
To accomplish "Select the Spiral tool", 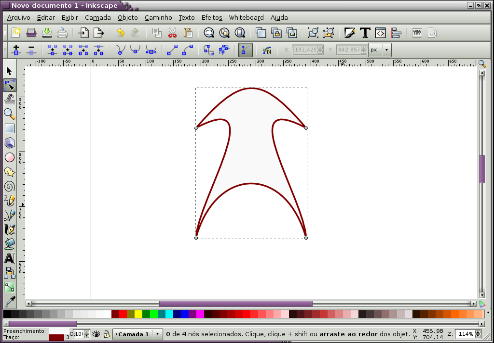I will click(x=10, y=187).
